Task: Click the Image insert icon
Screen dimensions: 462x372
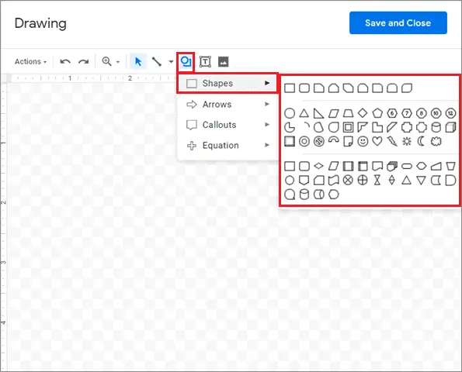Action: pos(224,61)
